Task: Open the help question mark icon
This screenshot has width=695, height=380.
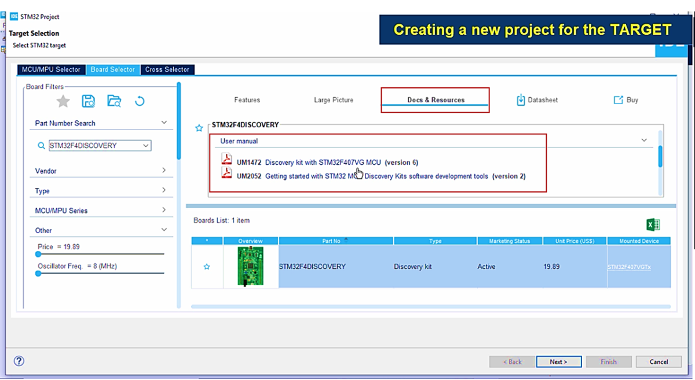Action: (19, 361)
